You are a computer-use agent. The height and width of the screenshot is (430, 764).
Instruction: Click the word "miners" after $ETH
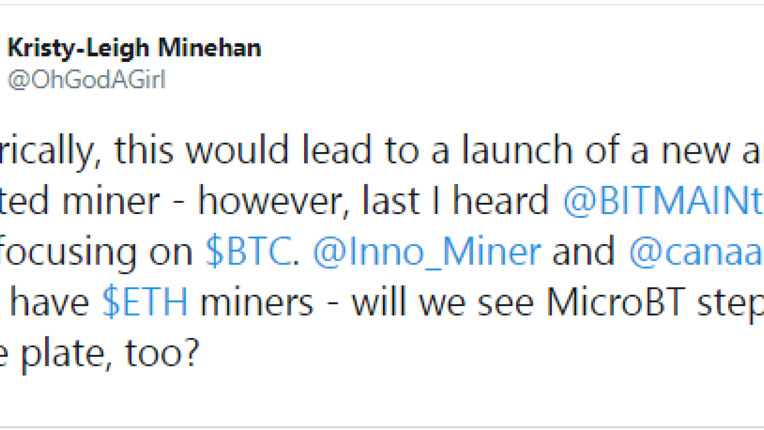click(x=256, y=302)
